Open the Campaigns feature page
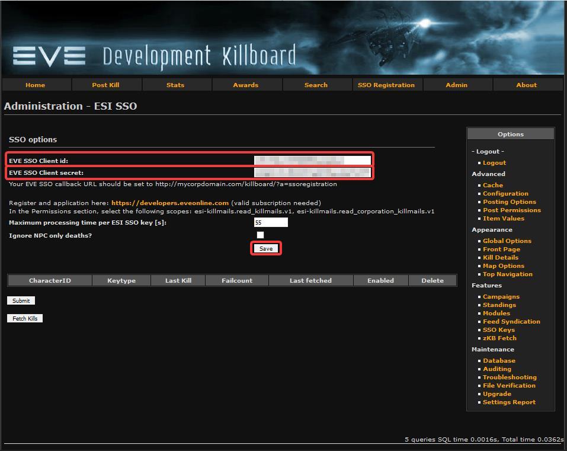 [x=501, y=296]
